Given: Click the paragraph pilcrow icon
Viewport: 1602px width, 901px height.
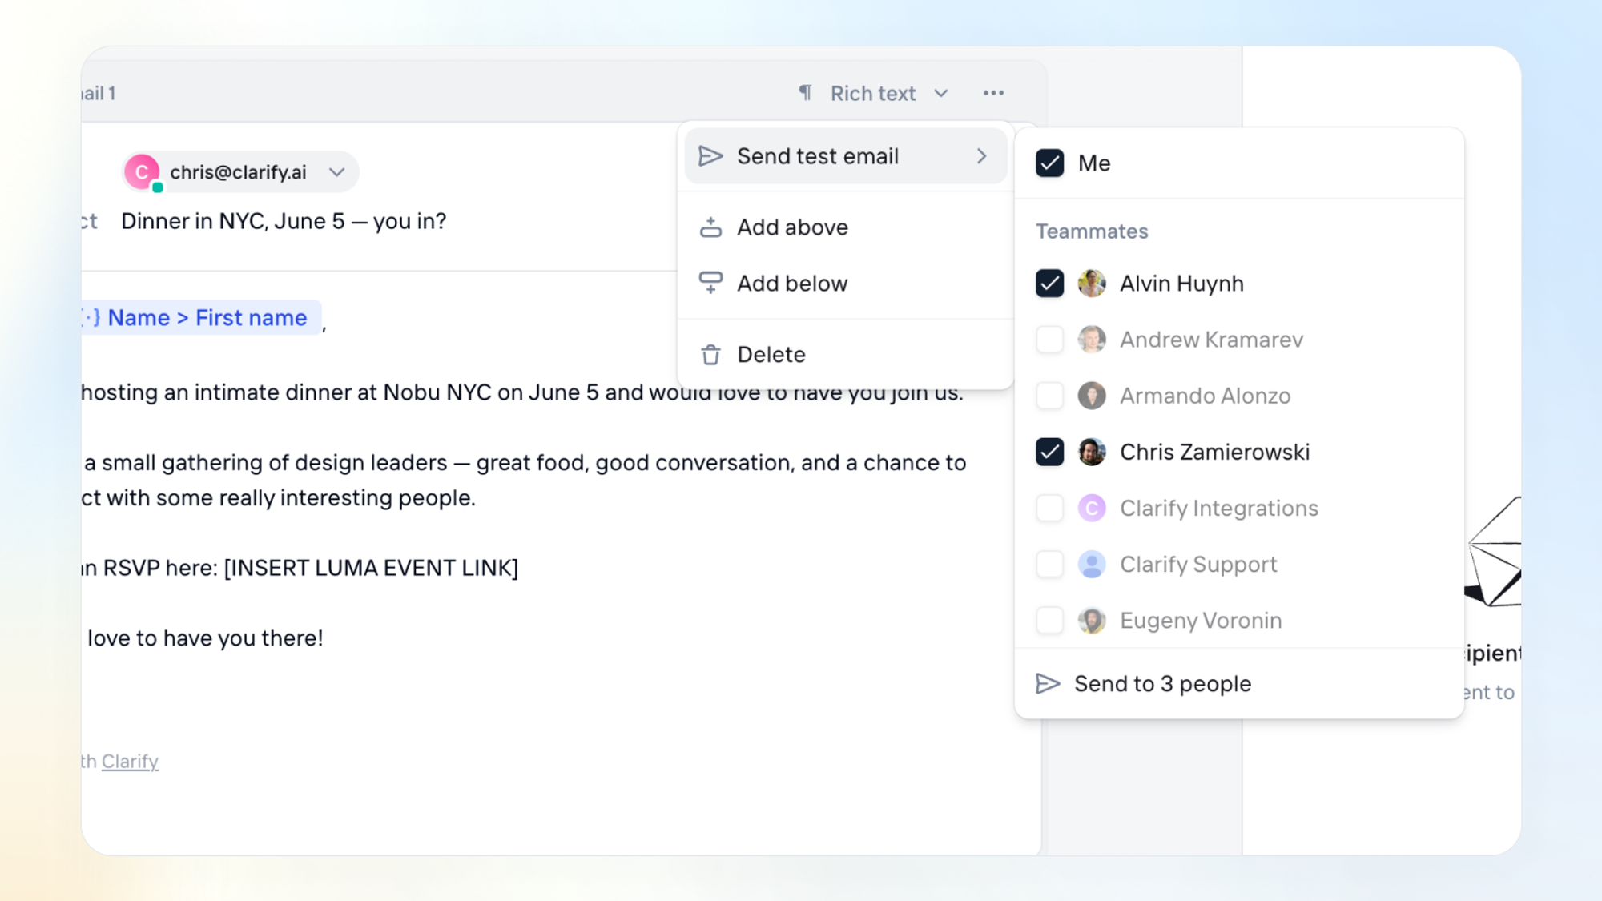Looking at the screenshot, I should (x=806, y=93).
